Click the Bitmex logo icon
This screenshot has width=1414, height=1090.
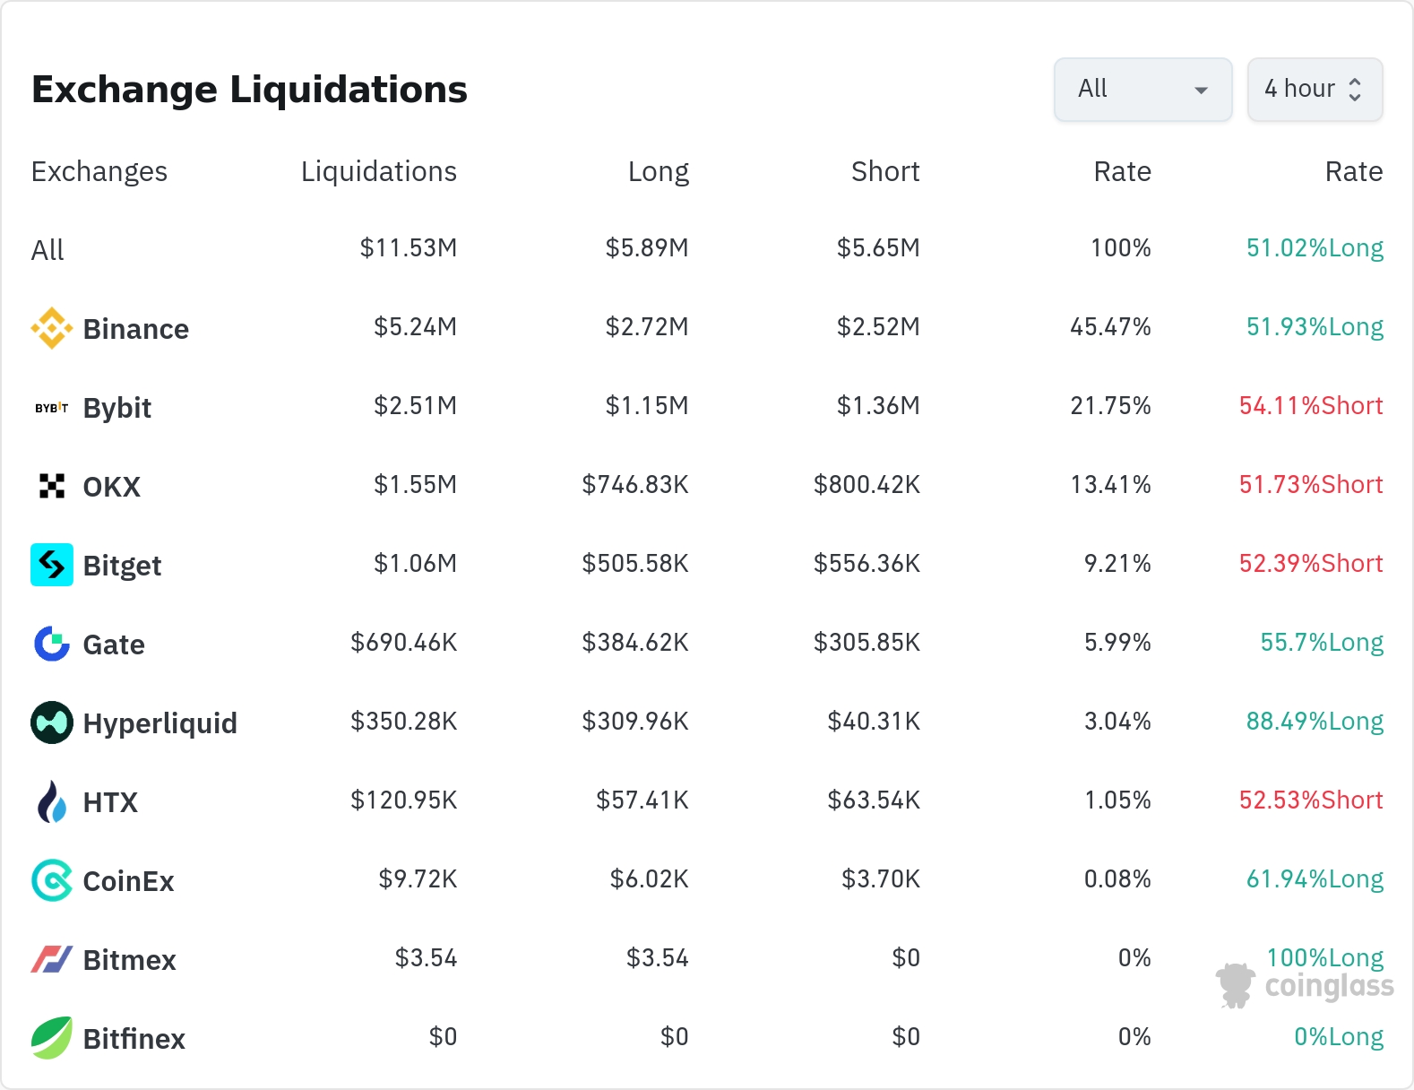[x=51, y=959]
